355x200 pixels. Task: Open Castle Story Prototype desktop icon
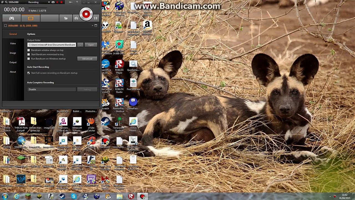tap(105, 163)
